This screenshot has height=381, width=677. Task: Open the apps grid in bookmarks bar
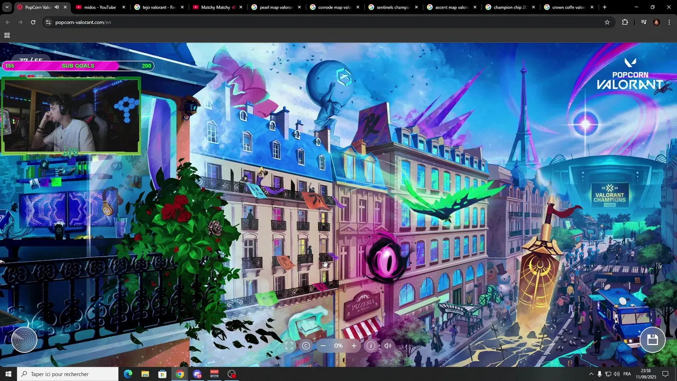click(7, 35)
